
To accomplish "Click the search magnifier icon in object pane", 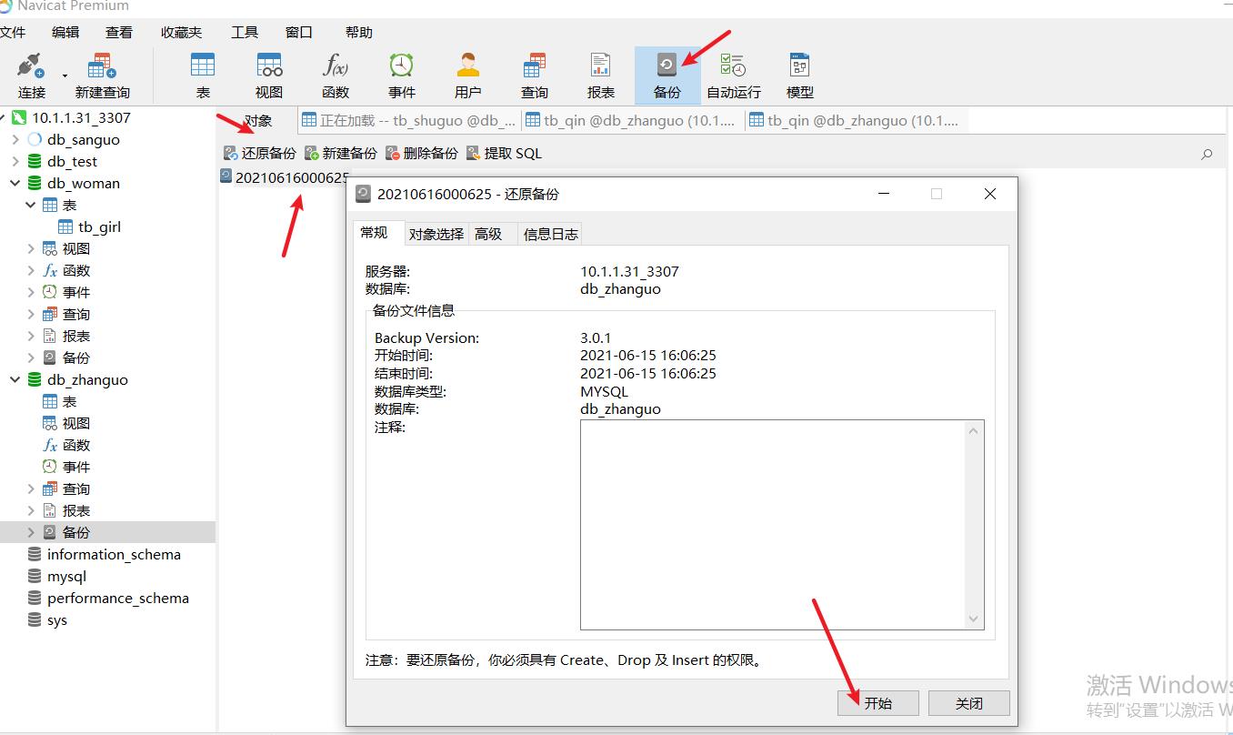I will coord(1207,154).
